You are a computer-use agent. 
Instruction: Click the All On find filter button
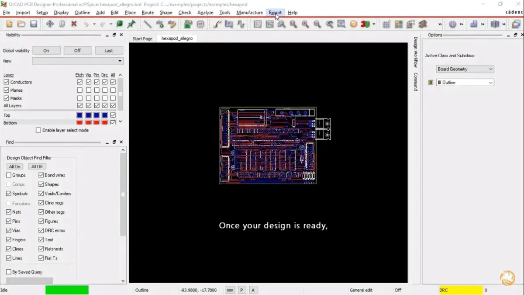pos(14,167)
